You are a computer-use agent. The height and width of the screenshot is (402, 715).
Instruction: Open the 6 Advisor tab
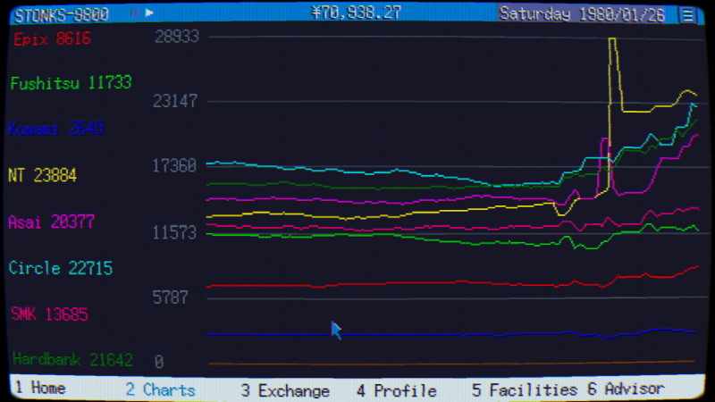626,389
